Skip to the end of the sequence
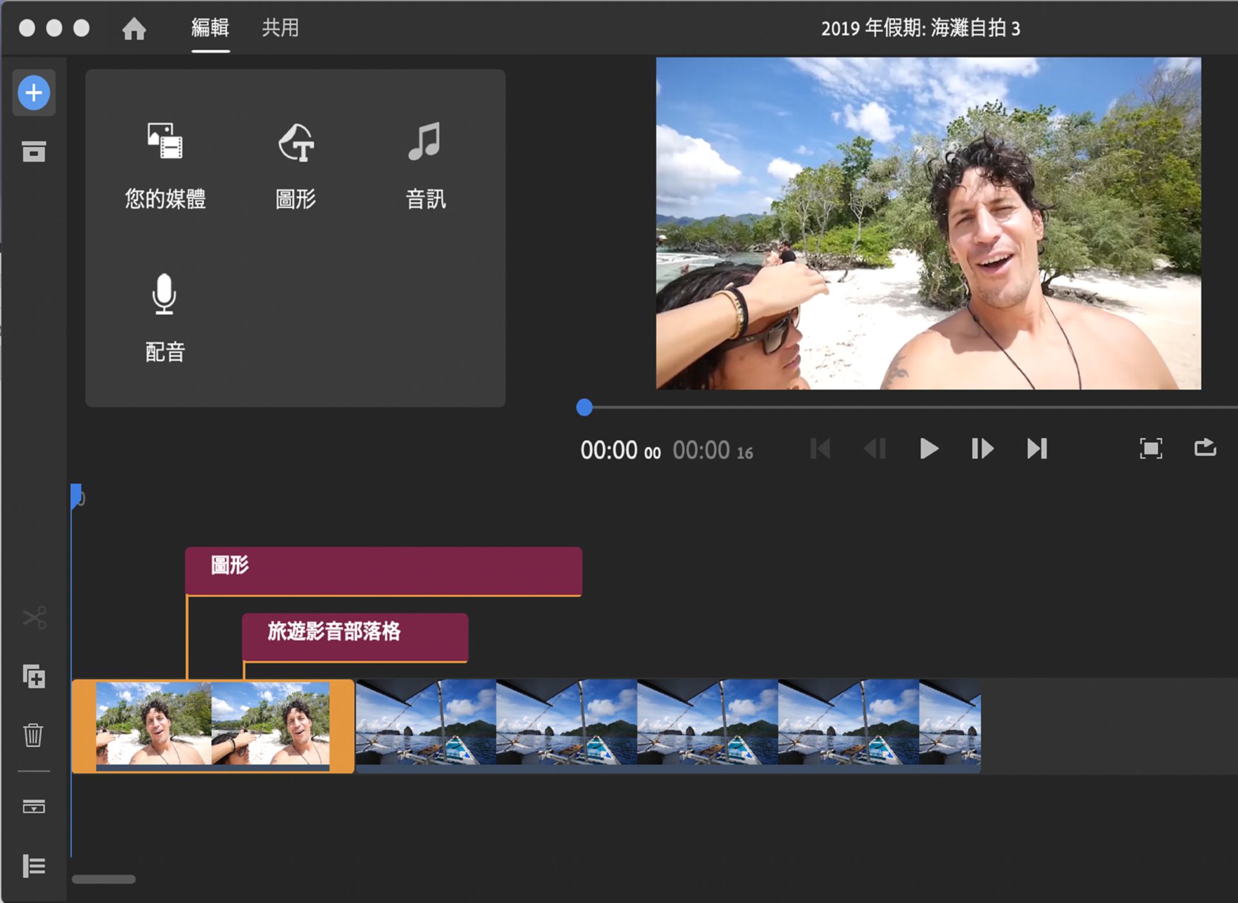Image resolution: width=1238 pixels, height=903 pixels. coord(1038,449)
